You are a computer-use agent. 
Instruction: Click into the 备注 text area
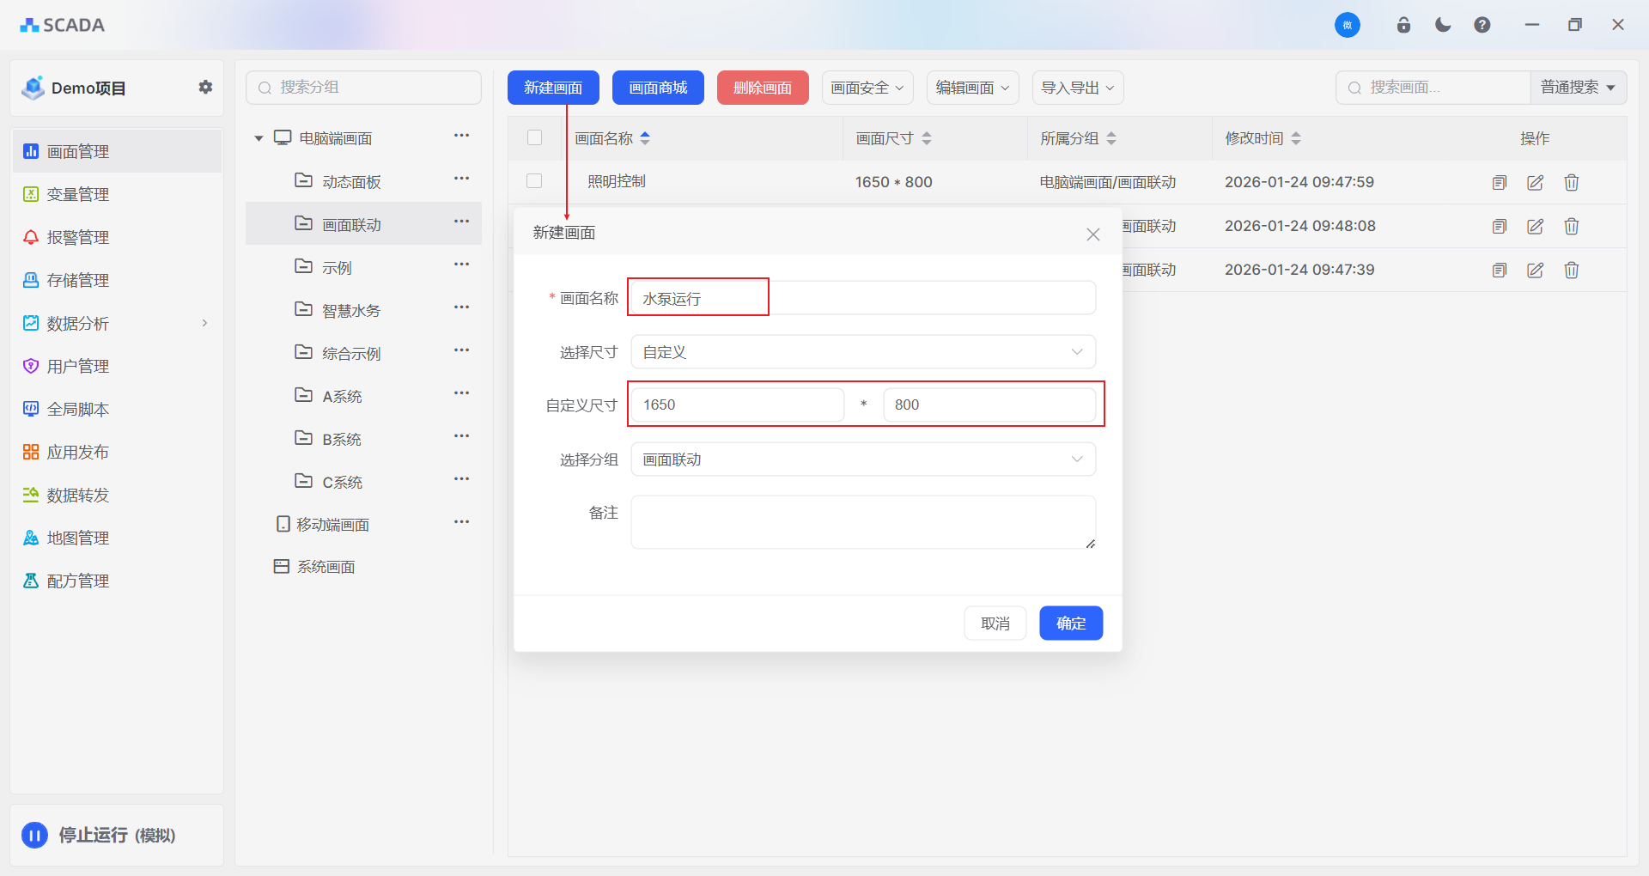tap(862, 522)
